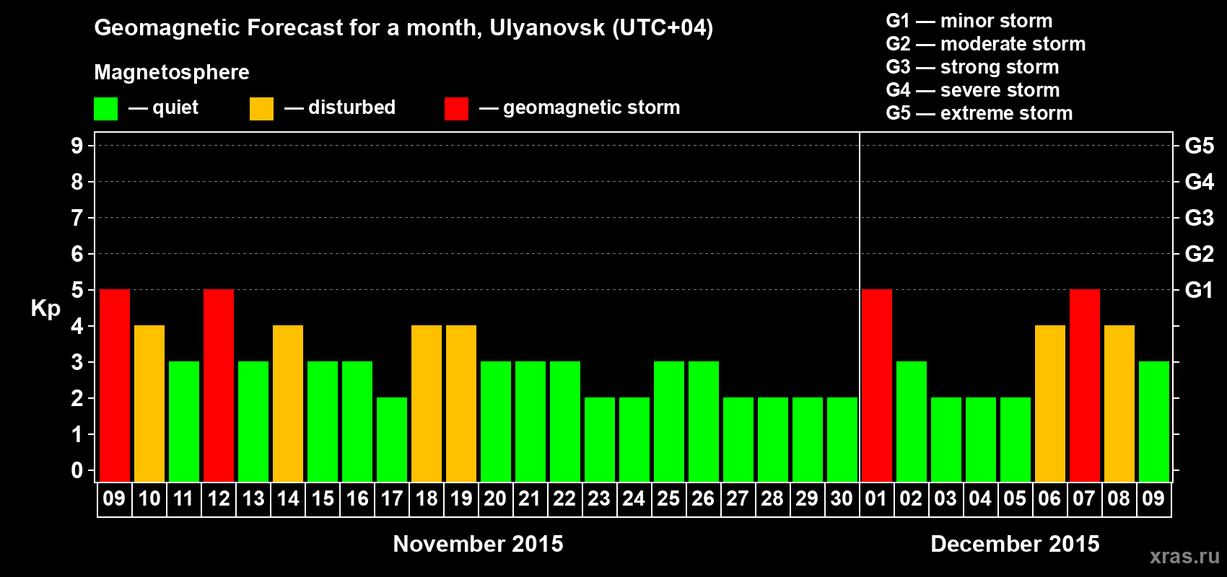Click date cell 05 in December
The height and width of the screenshot is (577, 1227).
[1016, 499]
